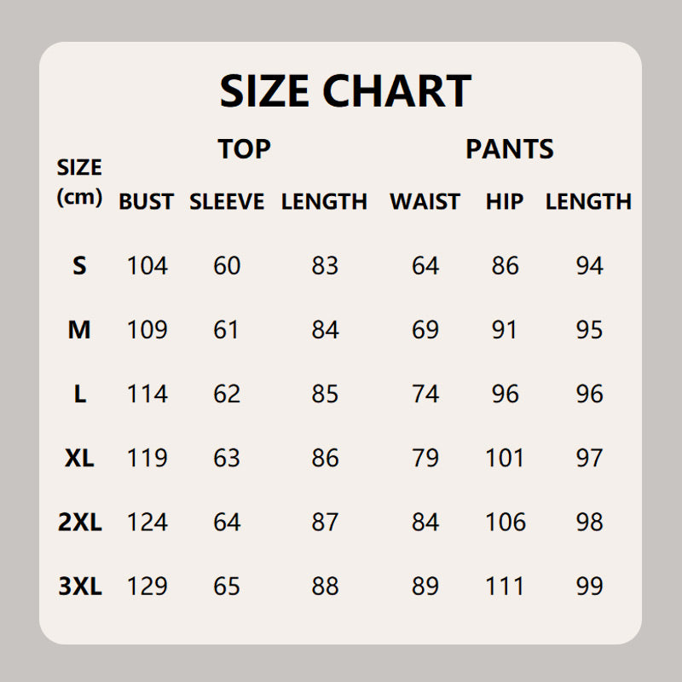Click the SIZE (cm) header label
This screenshot has height=682, width=682.
tap(79, 182)
